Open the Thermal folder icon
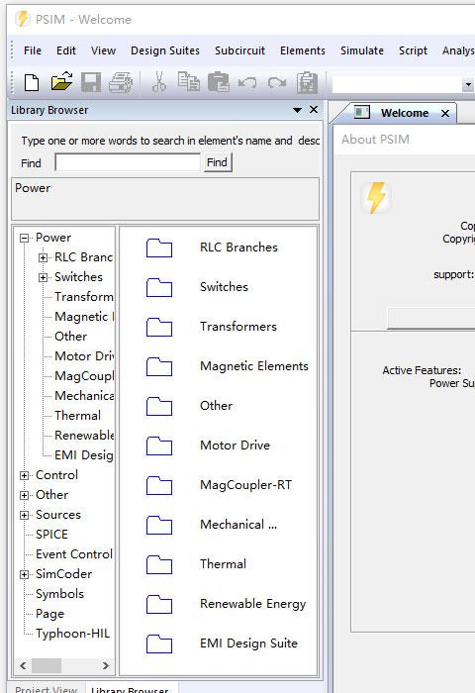Image resolution: width=475 pixels, height=693 pixels. tap(159, 565)
